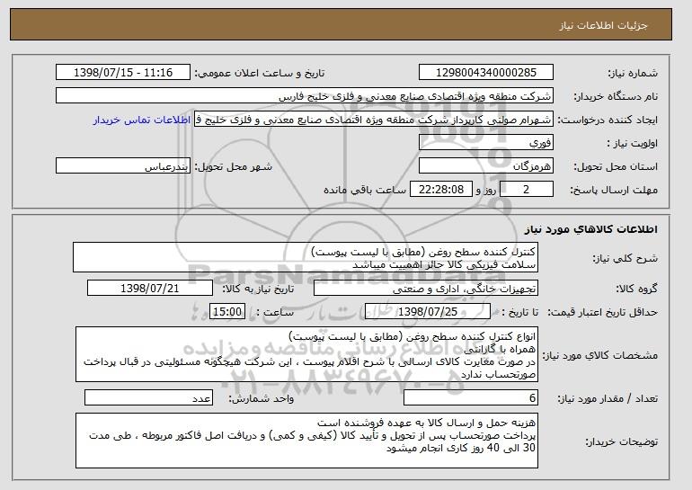692x490 pixels.
Task: Click the گروه کالا field
Action: tap(426, 289)
